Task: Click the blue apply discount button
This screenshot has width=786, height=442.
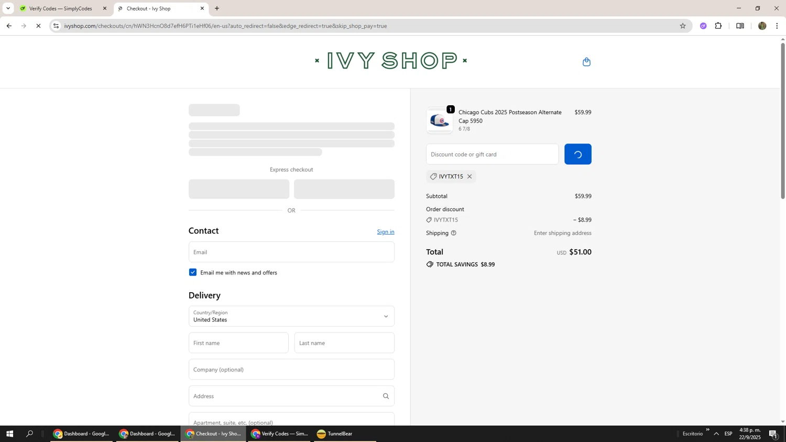Action: [x=578, y=154]
